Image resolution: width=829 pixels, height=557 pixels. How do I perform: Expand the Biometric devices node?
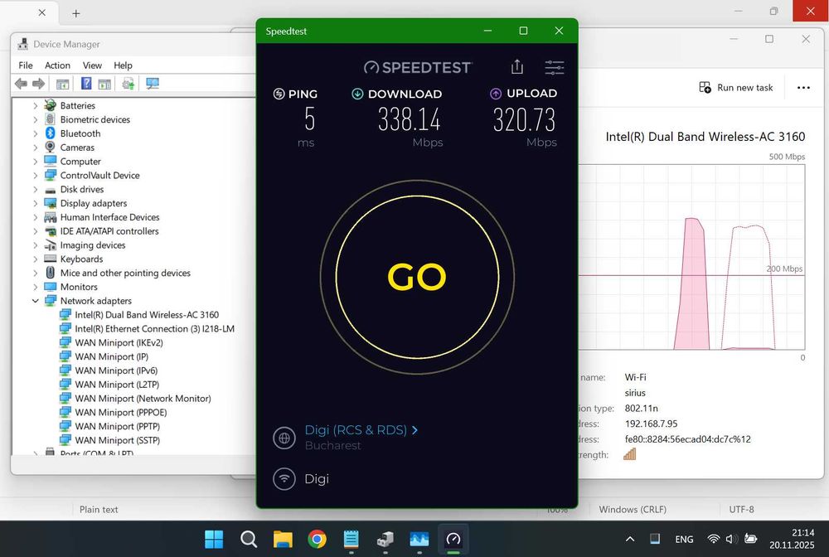[36, 119]
